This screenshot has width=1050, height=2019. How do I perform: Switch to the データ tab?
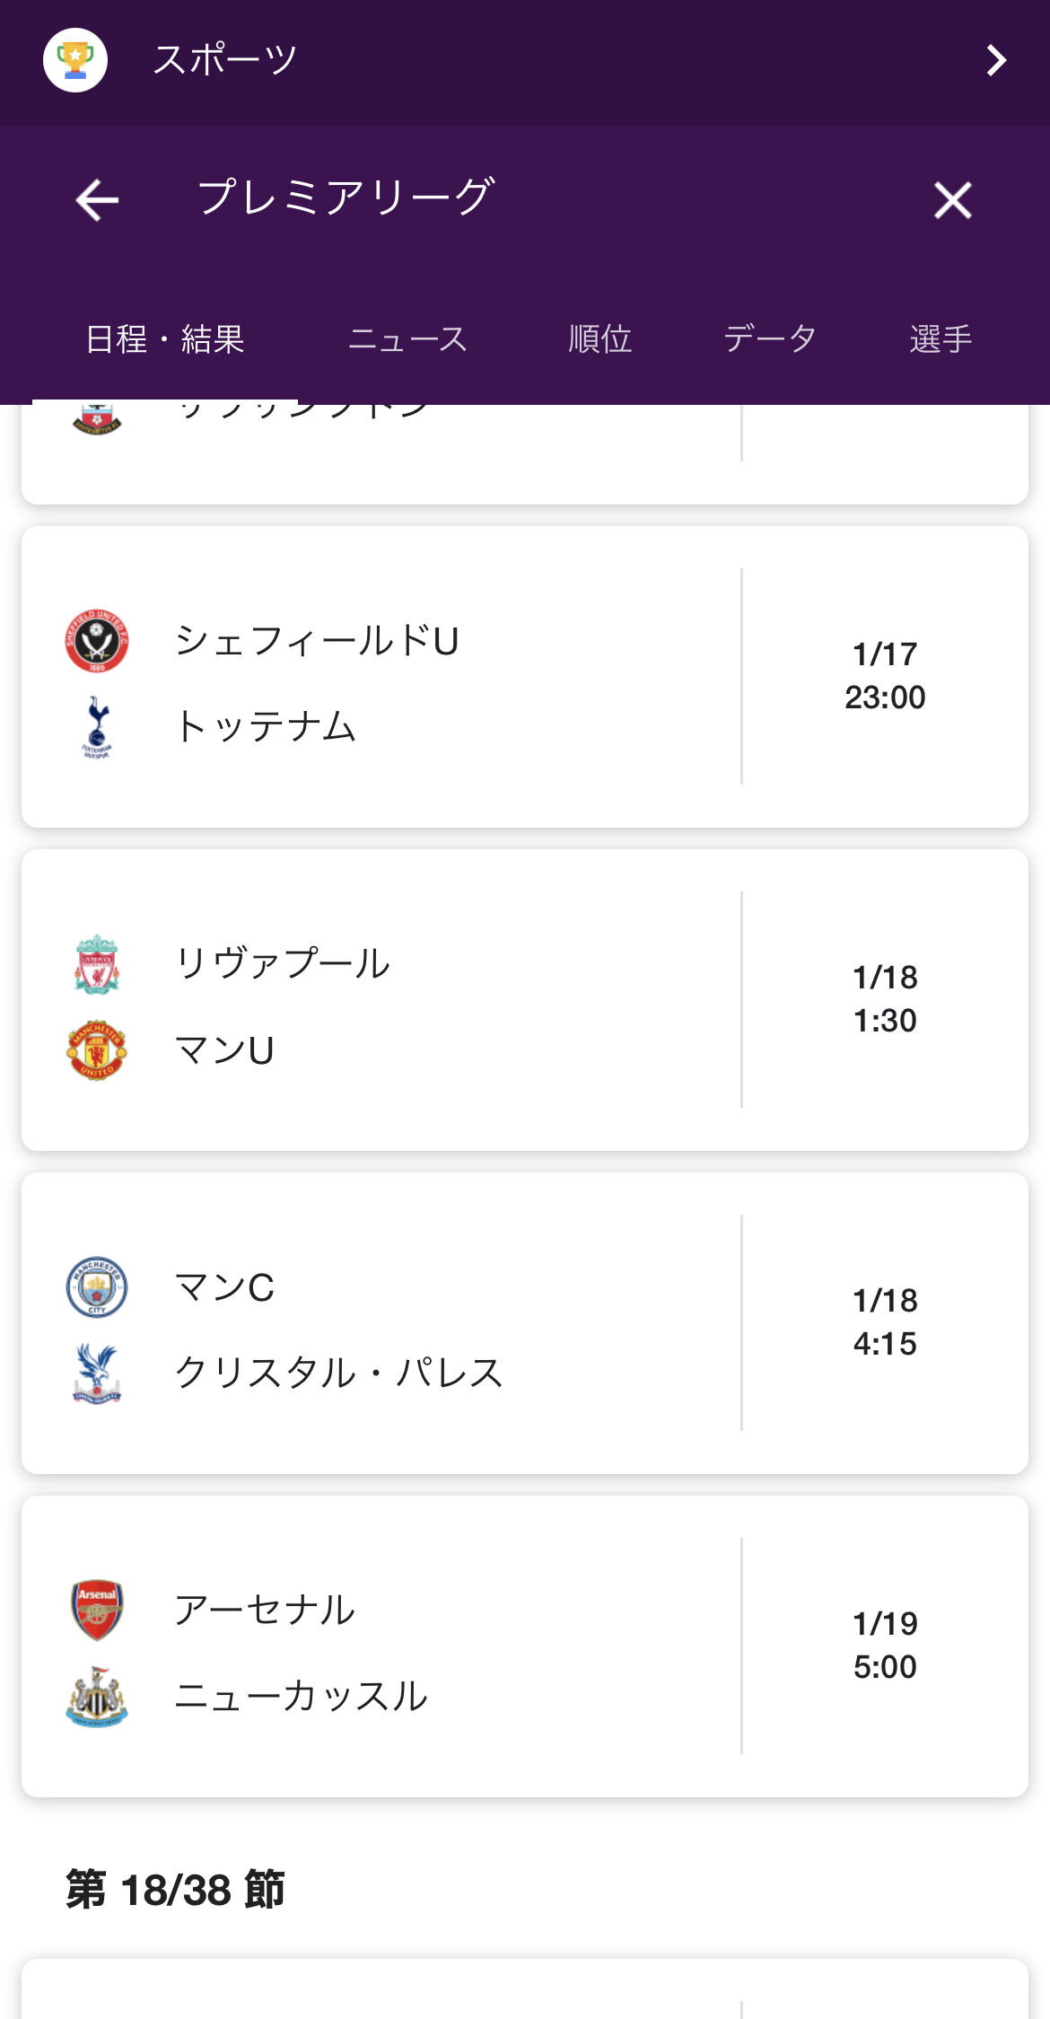[x=770, y=339]
